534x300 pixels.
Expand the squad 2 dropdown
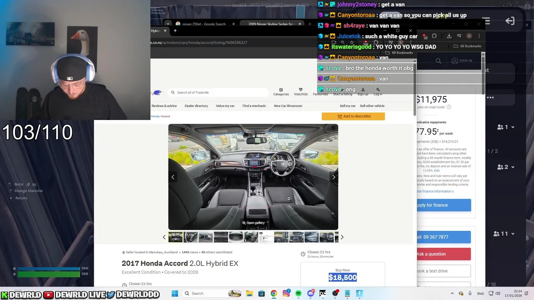[x=513, y=167]
